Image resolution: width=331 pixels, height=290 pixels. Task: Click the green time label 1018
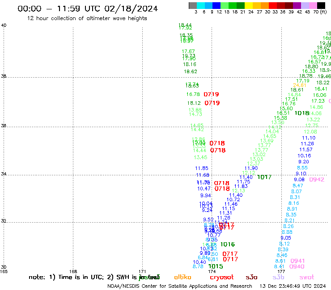[x=302, y=113]
